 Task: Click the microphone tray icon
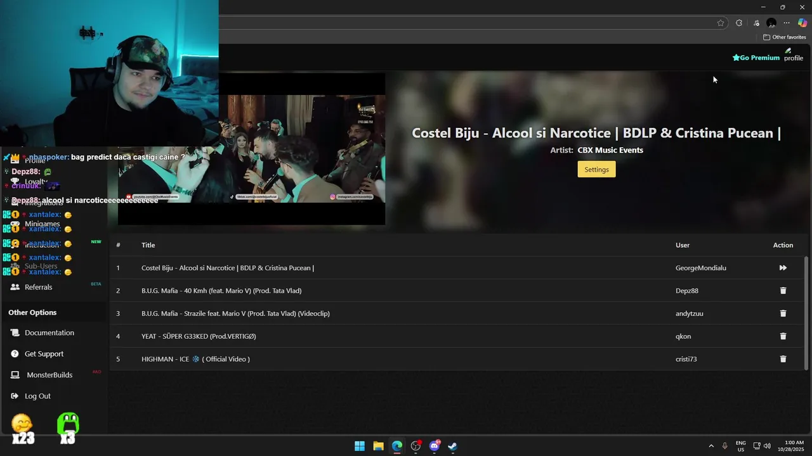point(725,446)
